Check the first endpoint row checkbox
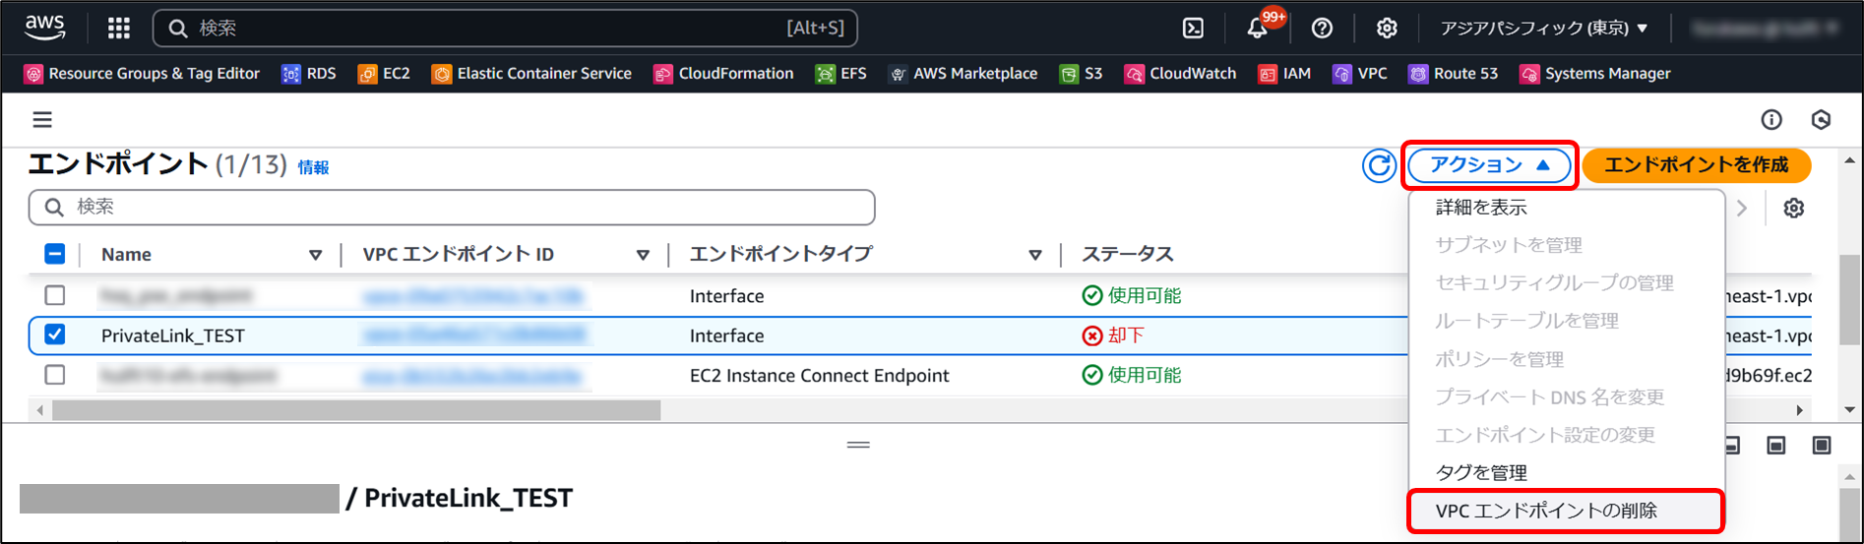Image resolution: width=1864 pixels, height=544 pixels. (x=55, y=295)
